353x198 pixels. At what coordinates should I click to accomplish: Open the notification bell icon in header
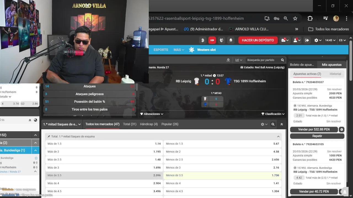231,40
